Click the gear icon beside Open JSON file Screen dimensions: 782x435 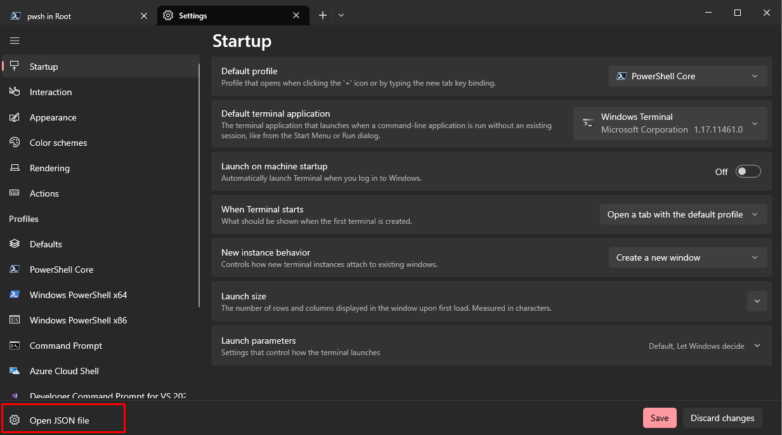15,420
